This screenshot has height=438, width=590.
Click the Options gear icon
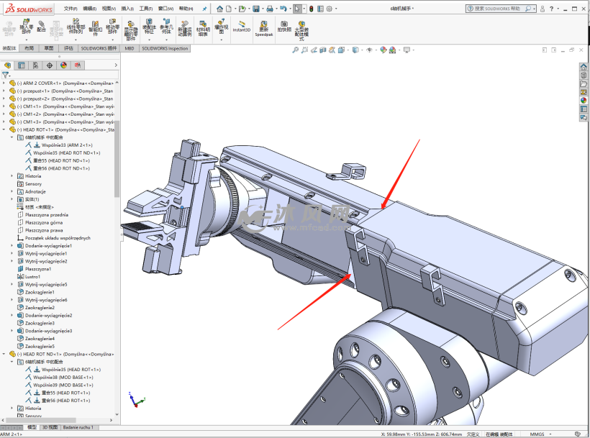tap(330, 9)
